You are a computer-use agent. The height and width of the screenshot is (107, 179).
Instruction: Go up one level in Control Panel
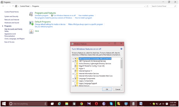pyautogui.click(x=13, y=6)
